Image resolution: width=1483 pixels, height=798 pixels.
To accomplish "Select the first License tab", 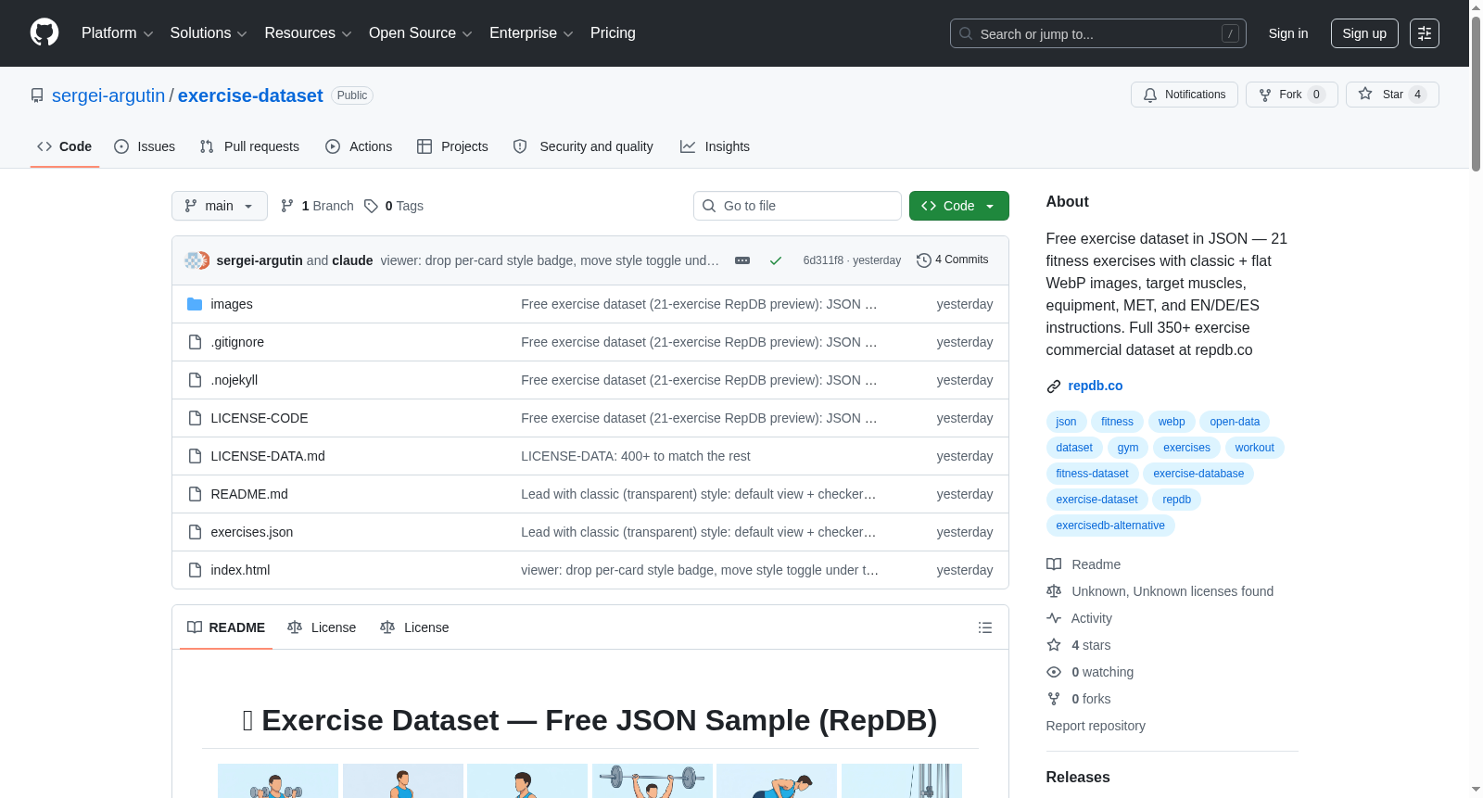I will pos(322,627).
